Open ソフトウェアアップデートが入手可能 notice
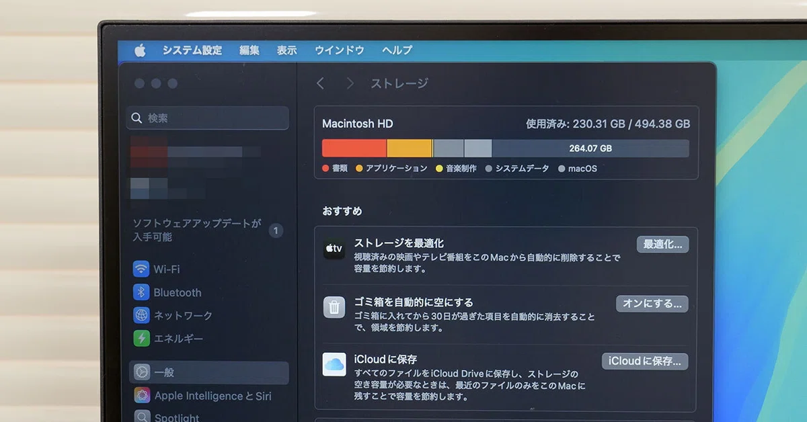 [x=196, y=230]
